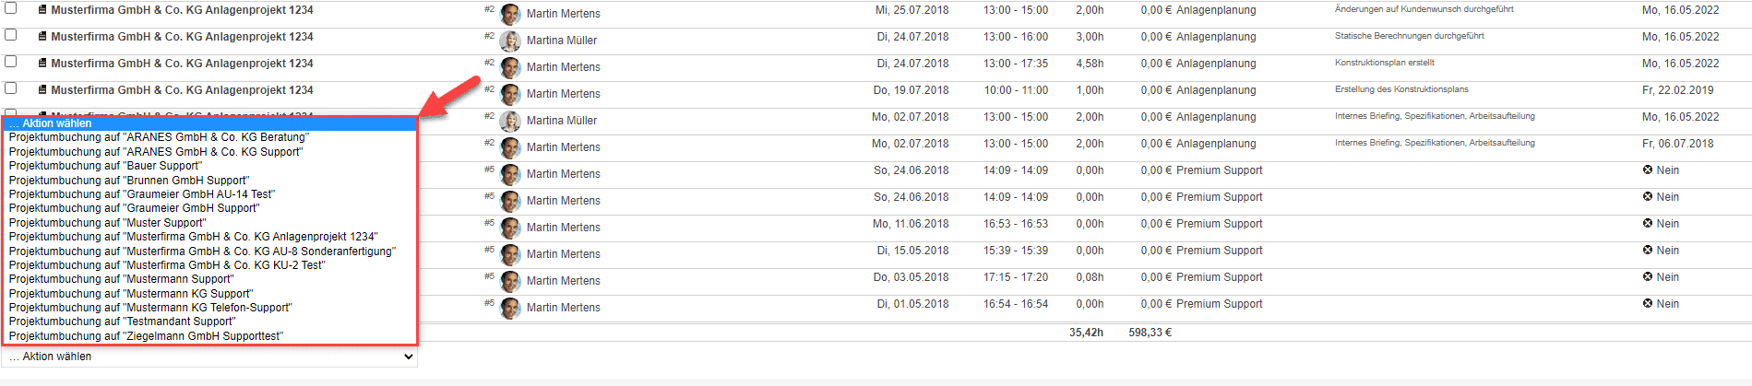
Task: Select the checkbox of Martina Müller's 24.07.2018 entry
Action: pyautogui.click(x=11, y=35)
